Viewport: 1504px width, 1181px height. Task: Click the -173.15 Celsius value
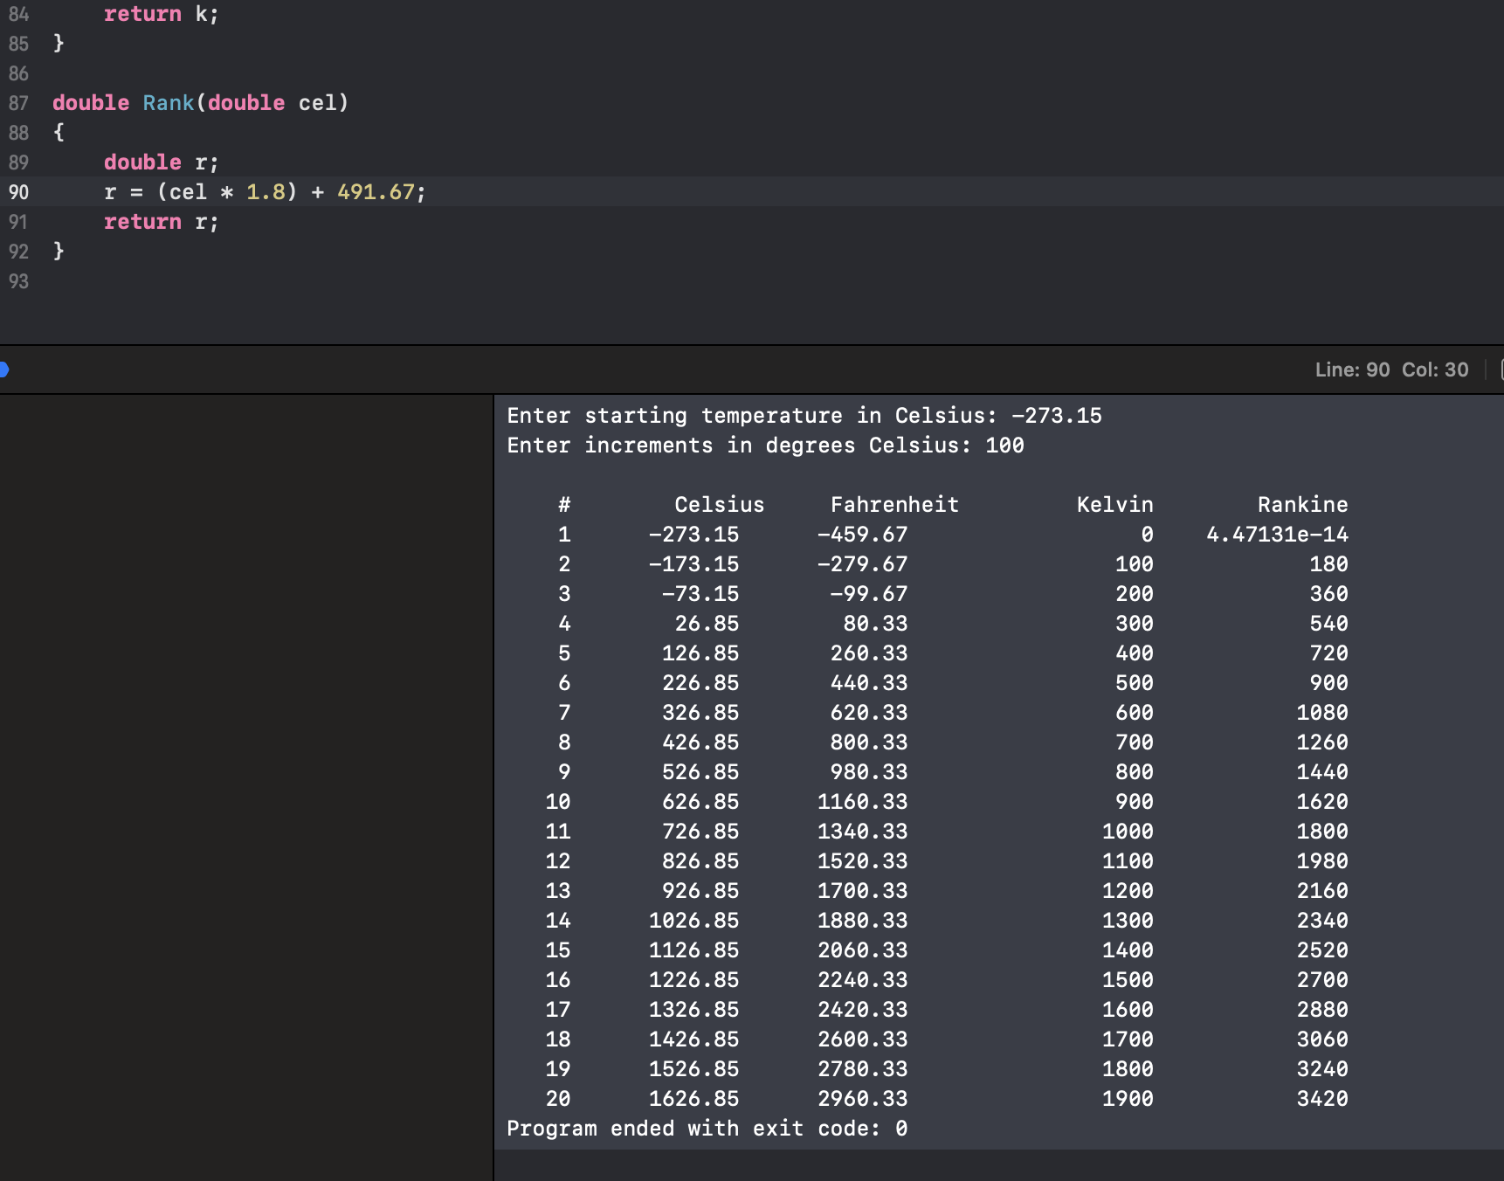pyautogui.click(x=693, y=564)
